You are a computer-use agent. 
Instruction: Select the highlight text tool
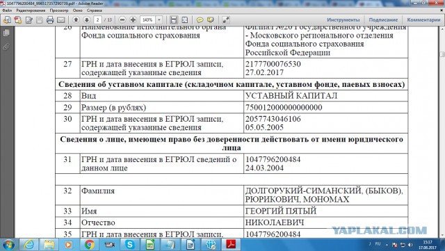coord(211,20)
